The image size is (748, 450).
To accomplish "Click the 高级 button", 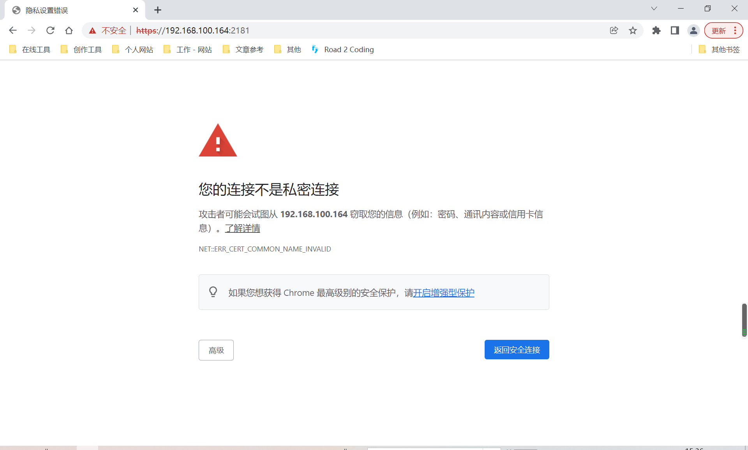I will pyautogui.click(x=216, y=350).
